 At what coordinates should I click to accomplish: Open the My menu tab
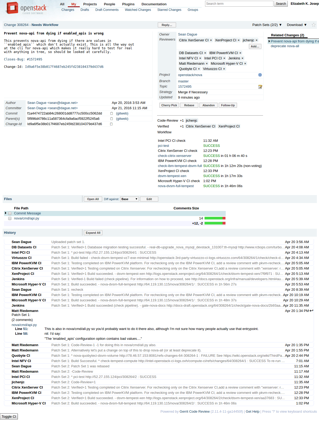click(74, 4)
